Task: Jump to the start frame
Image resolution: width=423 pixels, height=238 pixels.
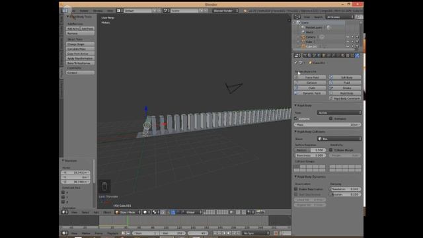Action: 215,233
